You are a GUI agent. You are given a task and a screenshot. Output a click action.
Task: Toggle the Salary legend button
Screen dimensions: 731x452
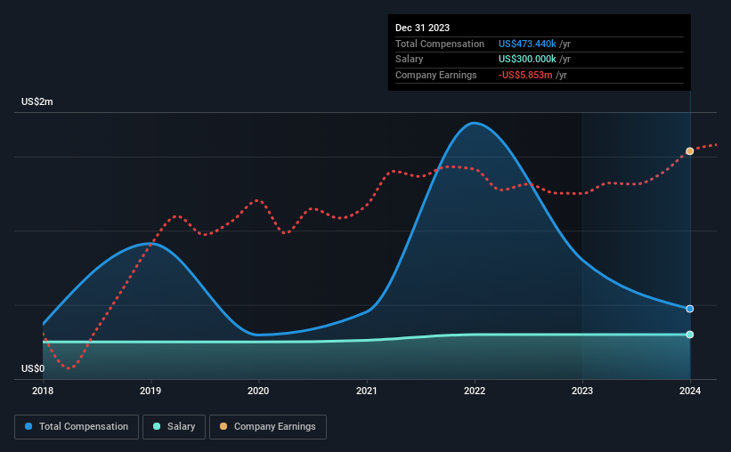[x=174, y=427]
